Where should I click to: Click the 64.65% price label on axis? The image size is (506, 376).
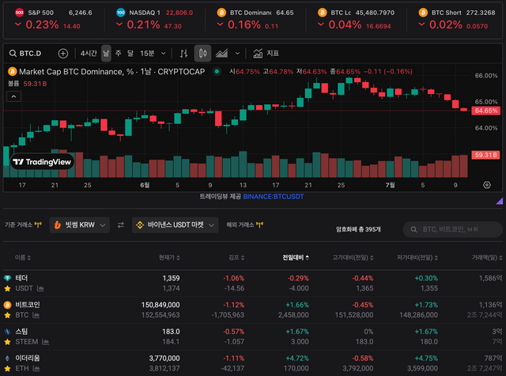(486, 111)
